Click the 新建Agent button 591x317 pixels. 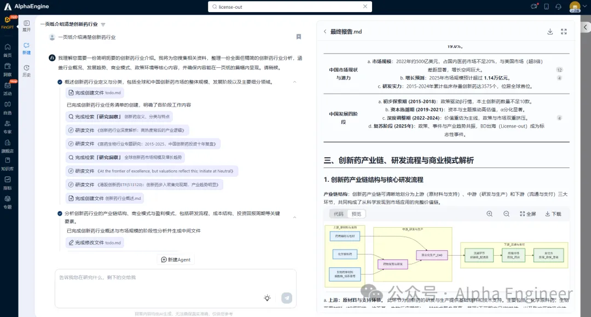coord(176,260)
